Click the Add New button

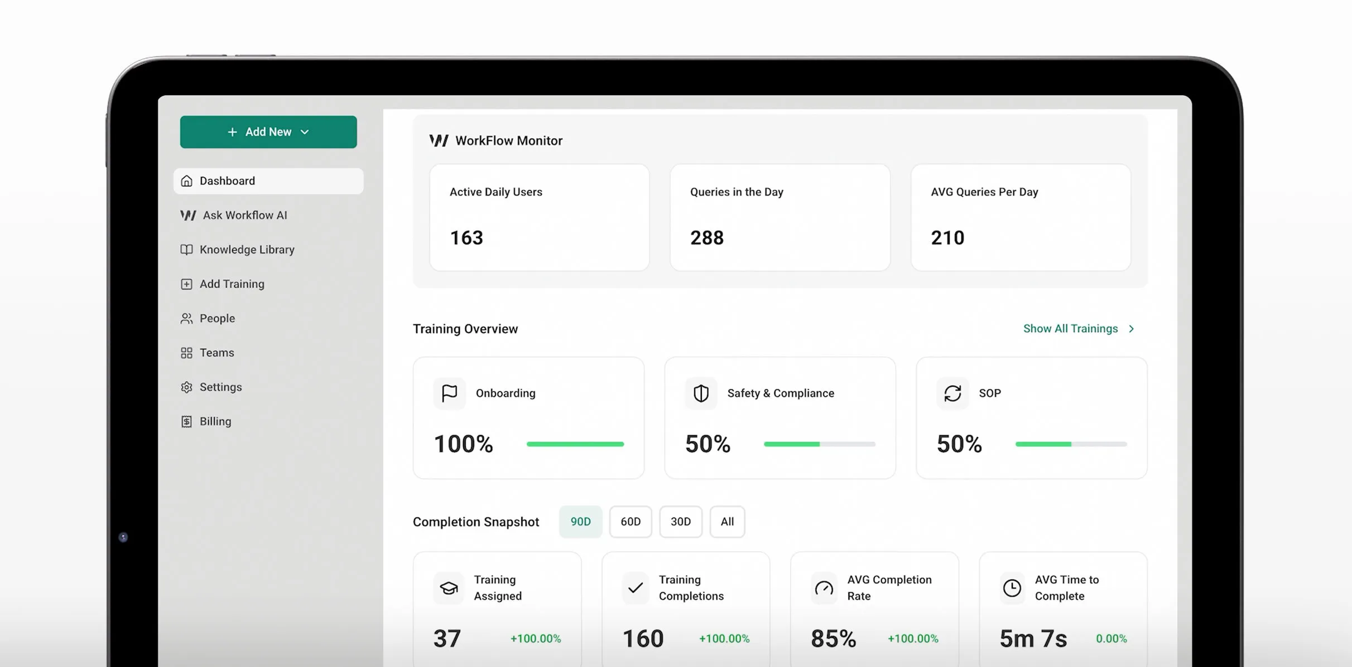[x=268, y=132]
